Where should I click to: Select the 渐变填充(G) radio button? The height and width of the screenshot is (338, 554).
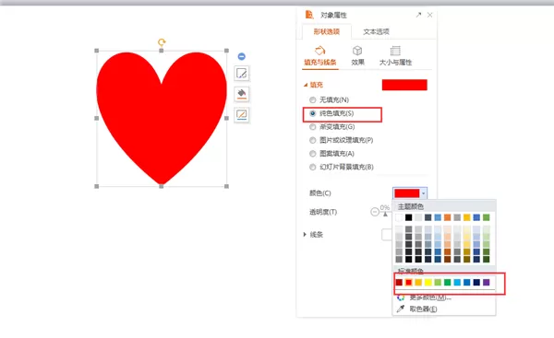point(313,127)
